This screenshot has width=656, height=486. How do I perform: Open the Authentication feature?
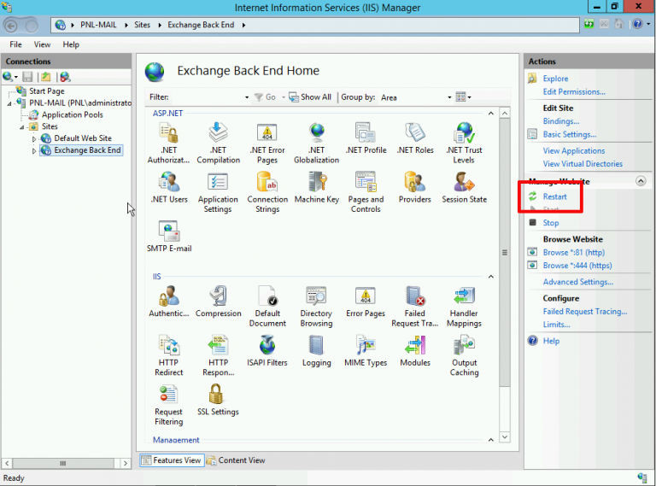click(169, 302)
